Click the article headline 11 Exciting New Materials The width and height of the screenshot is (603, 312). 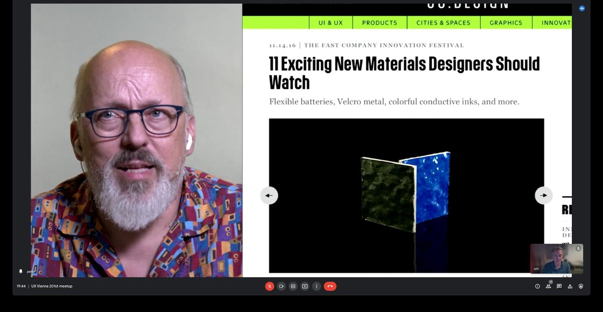(x=404, y=73)
